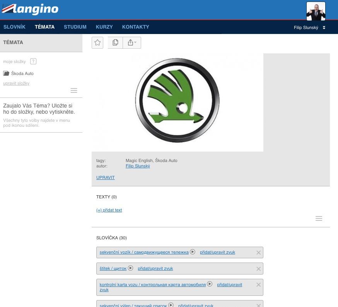Add a text with přidat text
Viewport: 338px width, 307px height.
pos(109,210)
